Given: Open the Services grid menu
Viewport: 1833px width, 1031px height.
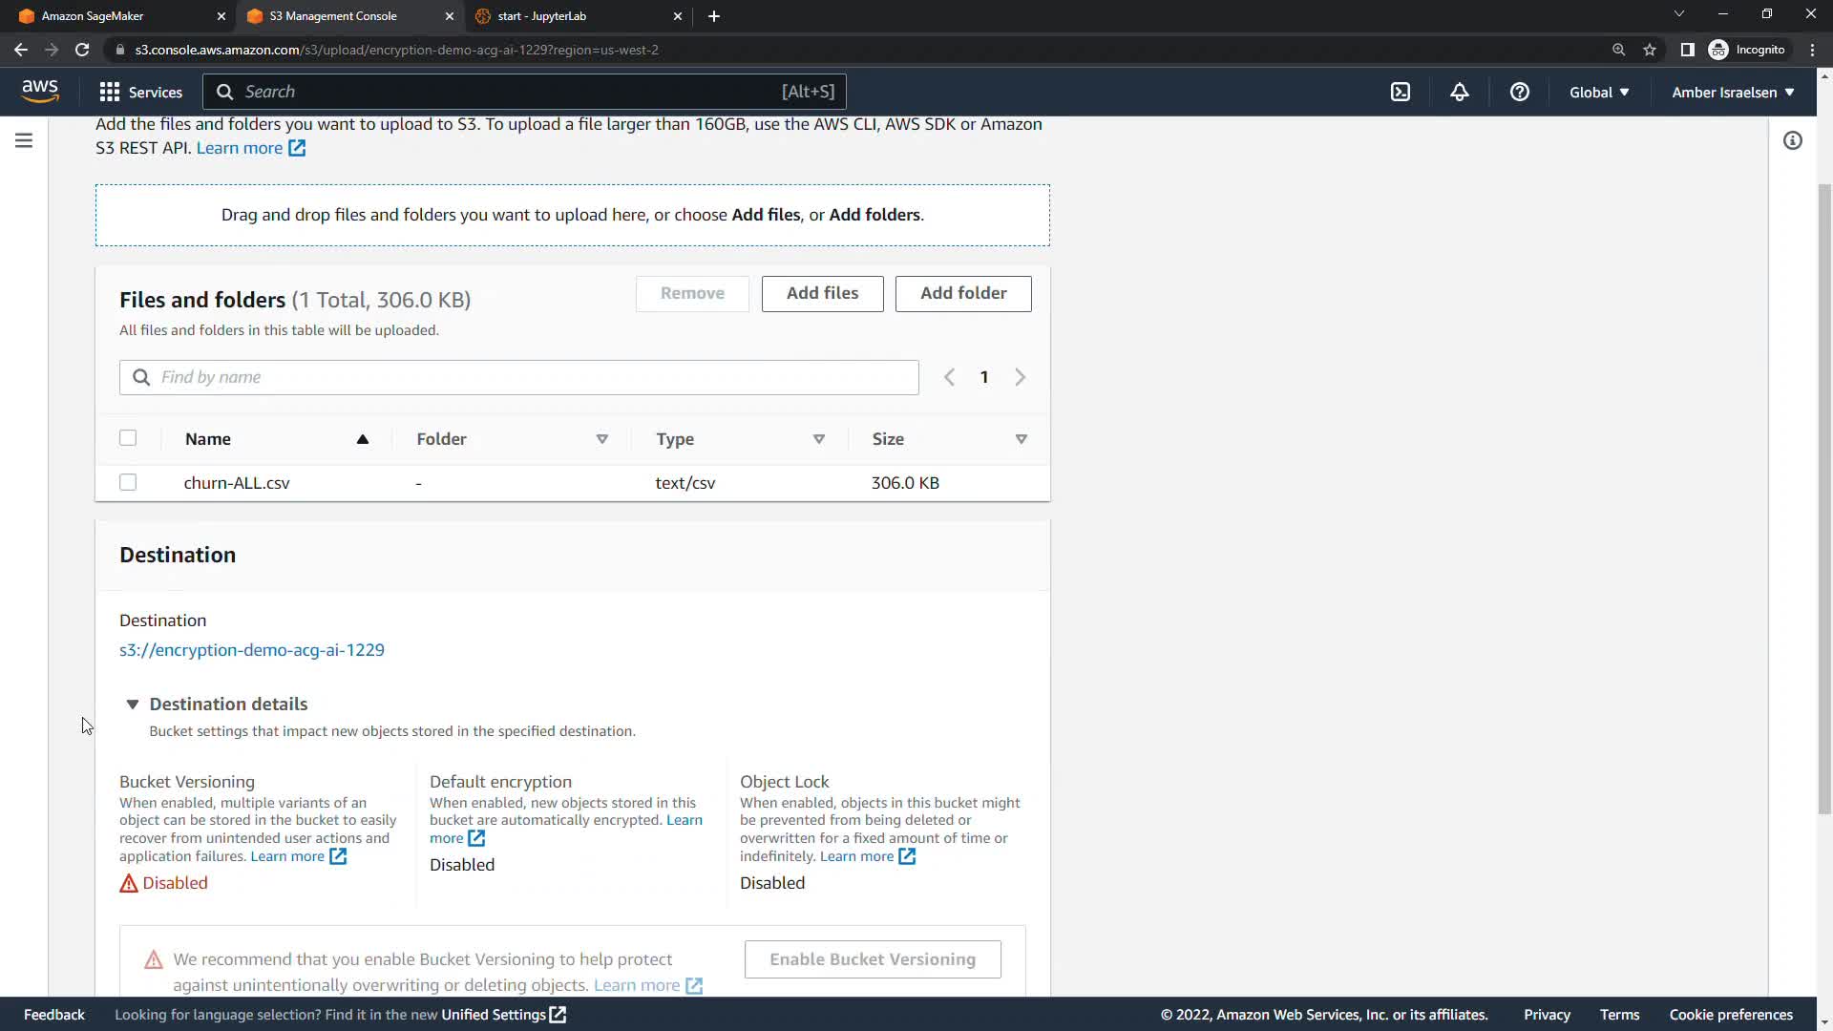Looking at the screenshot, I should [141, 92].
